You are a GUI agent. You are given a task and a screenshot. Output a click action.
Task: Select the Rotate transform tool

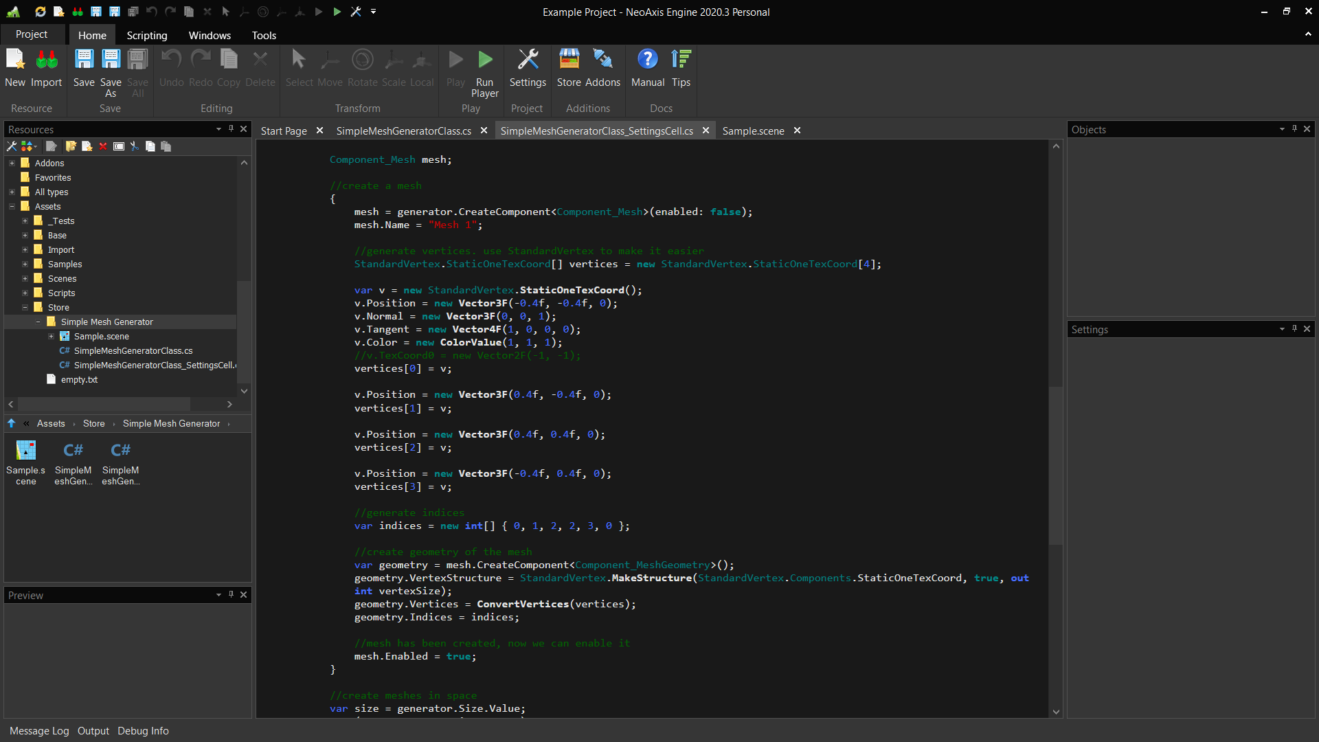coord(362,65)
